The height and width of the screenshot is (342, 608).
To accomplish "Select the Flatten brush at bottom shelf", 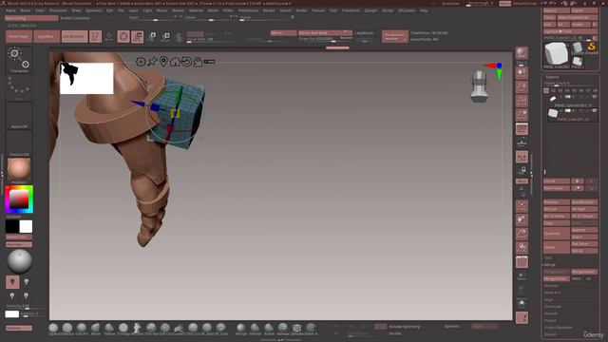I will click(109, 329).
